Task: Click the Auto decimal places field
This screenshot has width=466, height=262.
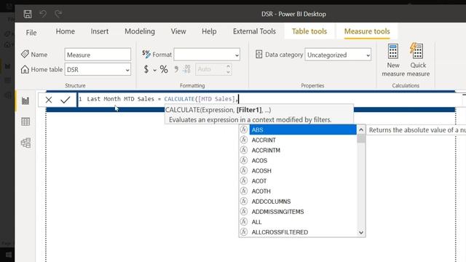Action: [210, 70]
